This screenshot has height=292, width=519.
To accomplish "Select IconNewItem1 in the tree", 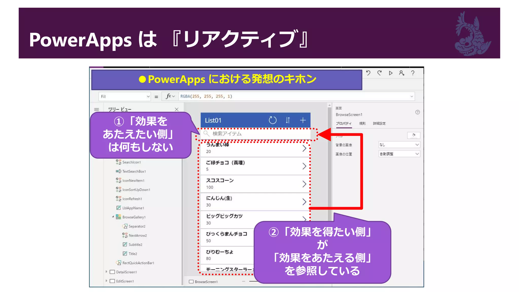I will 133,180.
